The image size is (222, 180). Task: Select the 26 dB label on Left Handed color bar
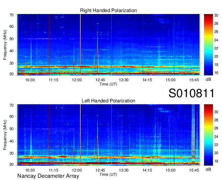216,128
